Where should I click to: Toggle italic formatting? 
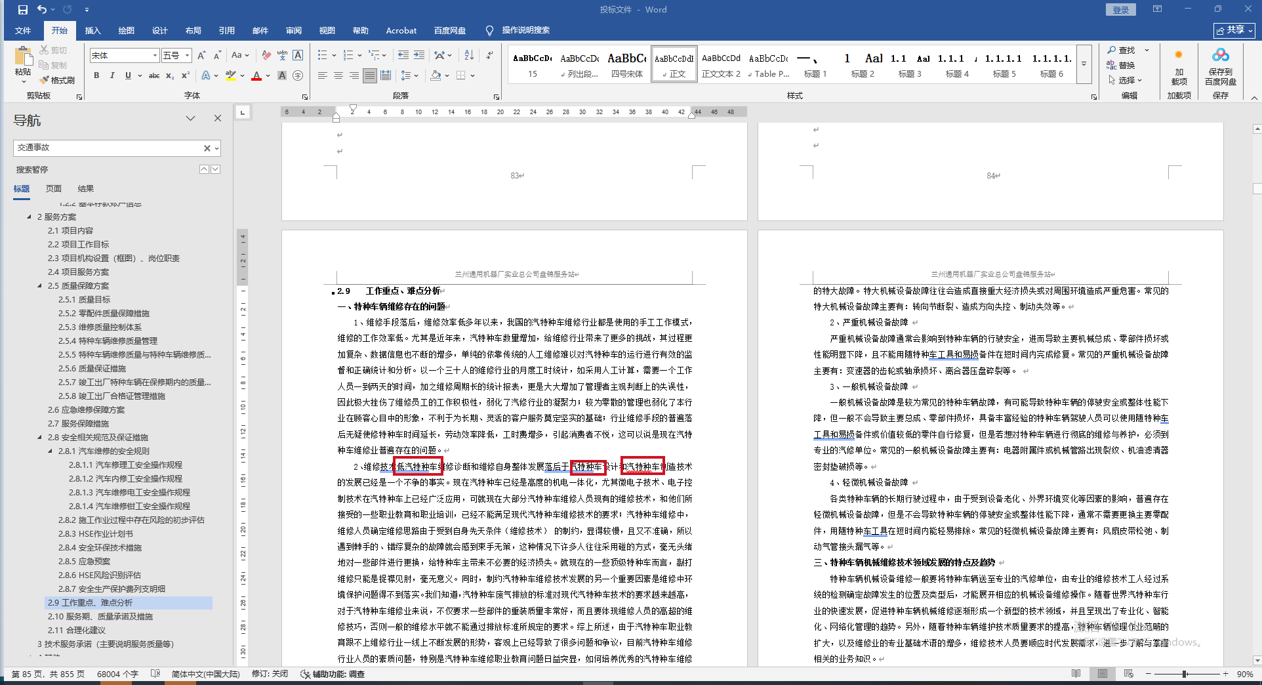(112, 75)
